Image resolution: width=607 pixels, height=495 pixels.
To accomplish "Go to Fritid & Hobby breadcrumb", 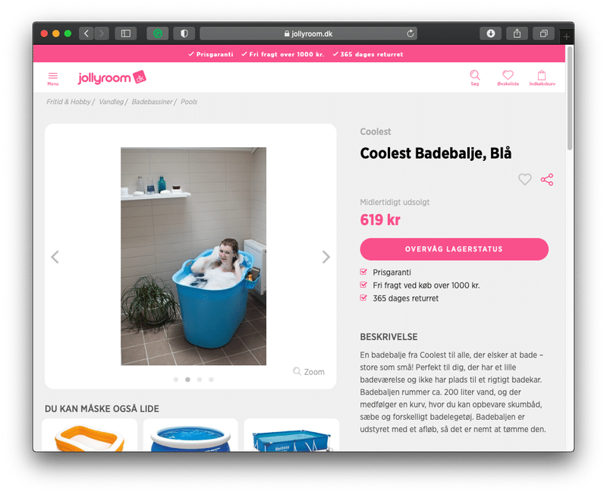I will 68,102.
